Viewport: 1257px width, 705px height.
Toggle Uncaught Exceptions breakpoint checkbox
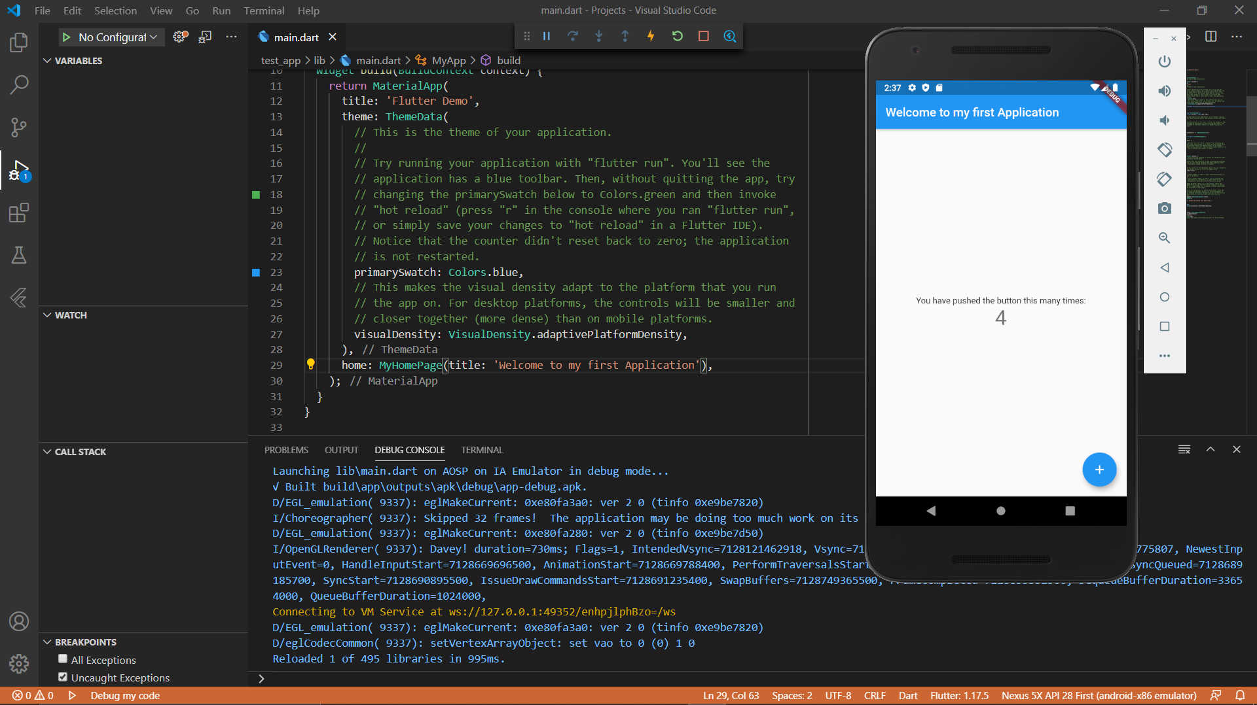[63, 677]
